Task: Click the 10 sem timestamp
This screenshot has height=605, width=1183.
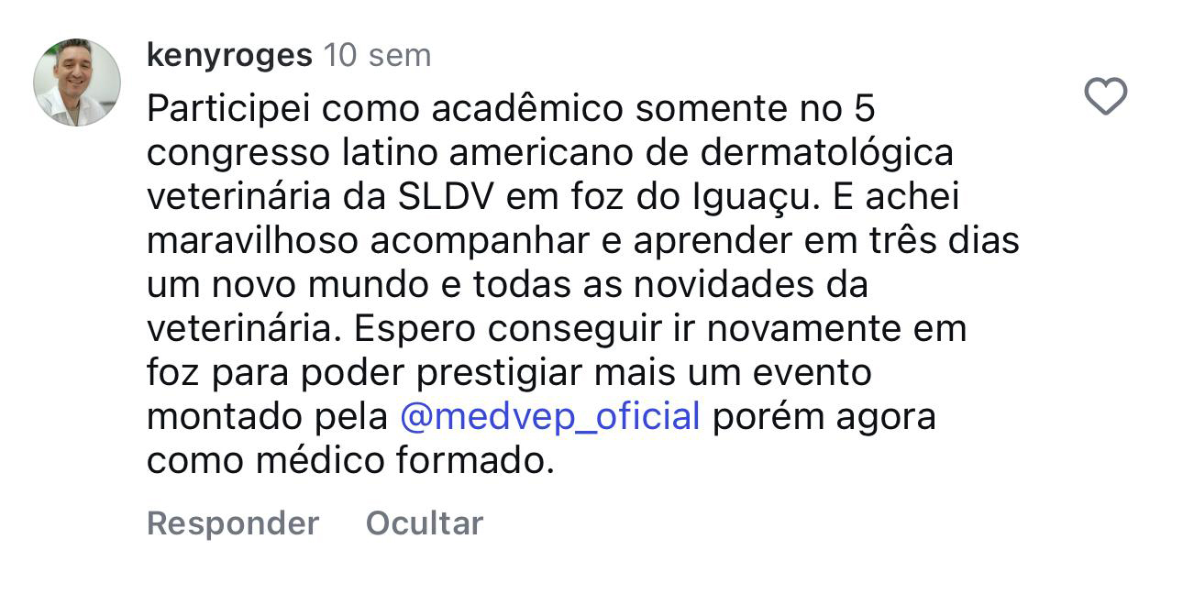Action: point(378,56)
